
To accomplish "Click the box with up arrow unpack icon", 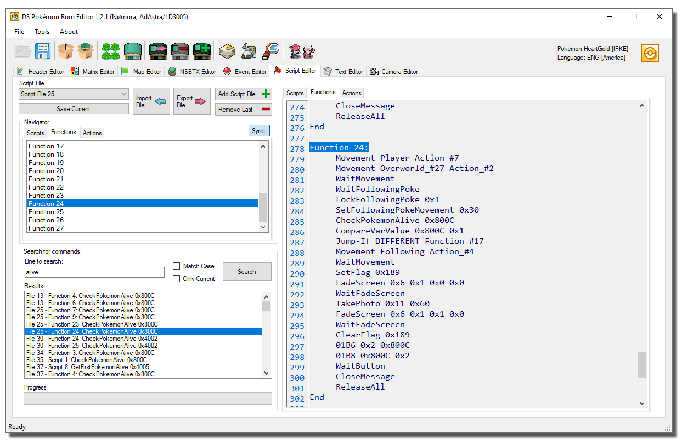I will (x=66, y=51).
